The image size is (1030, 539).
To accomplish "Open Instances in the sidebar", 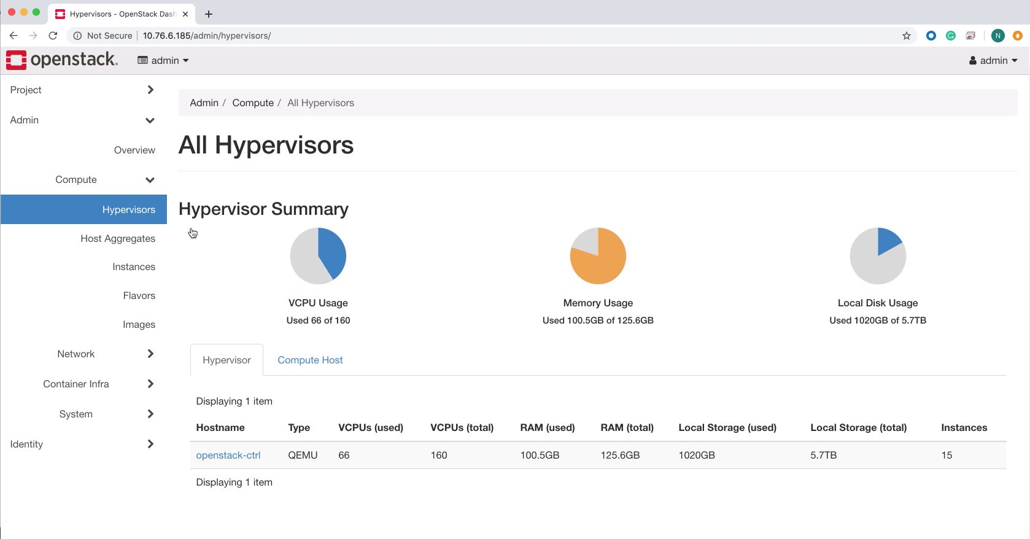I will pos(134,266).
